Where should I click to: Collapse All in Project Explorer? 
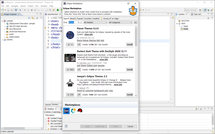click(29, 18)
